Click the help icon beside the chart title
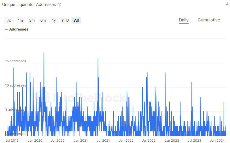Viewport: 230px width, 143px height. [59, 5]
